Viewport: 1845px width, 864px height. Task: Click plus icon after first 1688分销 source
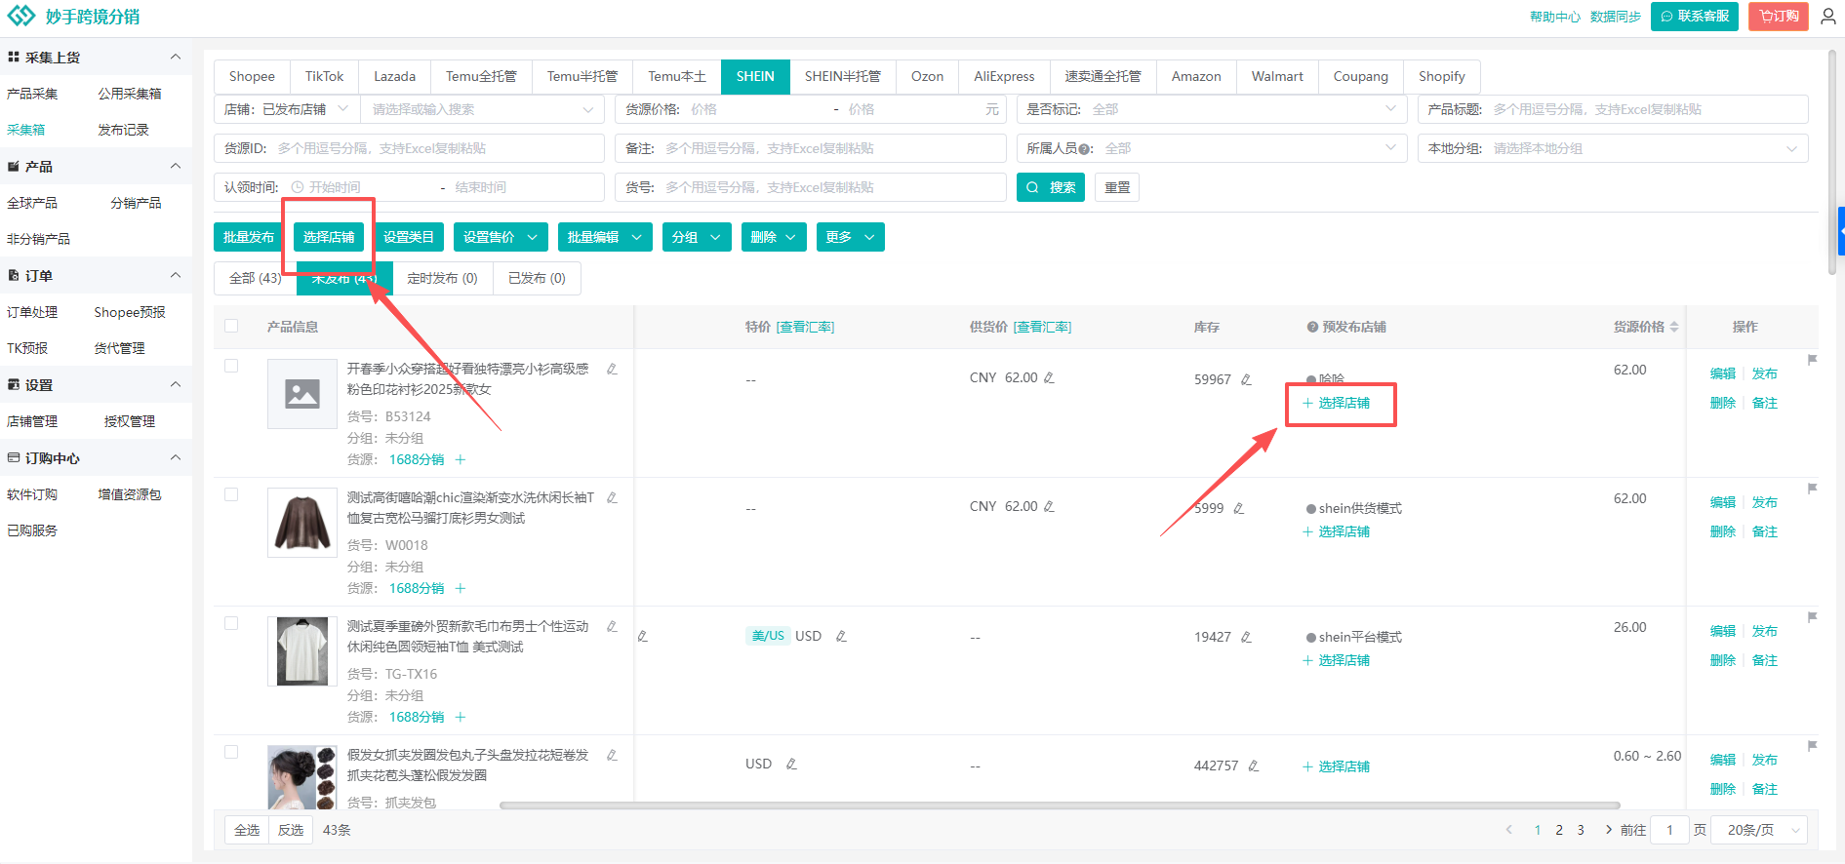point(461,459)
